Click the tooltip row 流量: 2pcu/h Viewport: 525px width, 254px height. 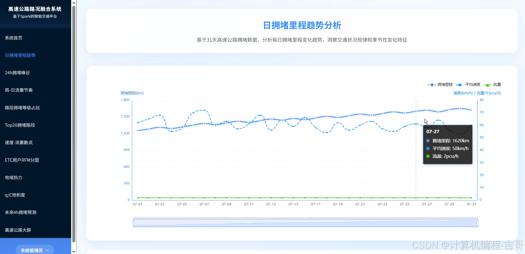click(x=442, y=156)
